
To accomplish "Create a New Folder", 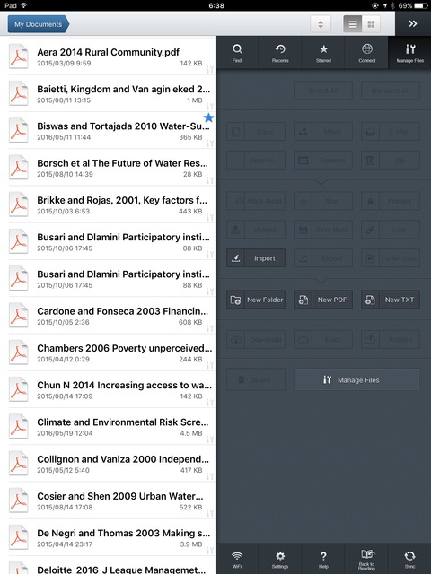I will click(x=256, y=300).
